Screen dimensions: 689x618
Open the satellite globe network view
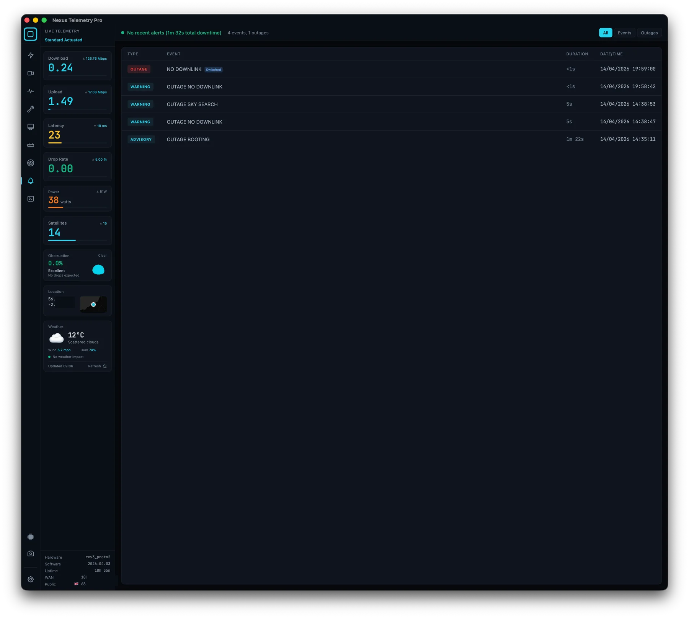31,163
